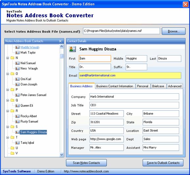Open the Business Contact Information tab
Screen dimensions: 190x175
pyautogui.click(x=115, y=86)
